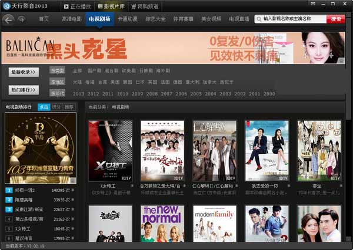
Task: Click info icon next to X女特工 card title
Action: pos(132,186)
